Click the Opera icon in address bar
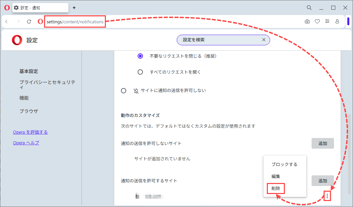Viewport: 353px width, 207px height. (40, 21)
